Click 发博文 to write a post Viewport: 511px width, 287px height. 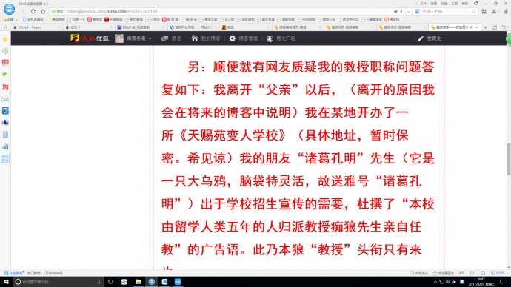click(430, 38)
